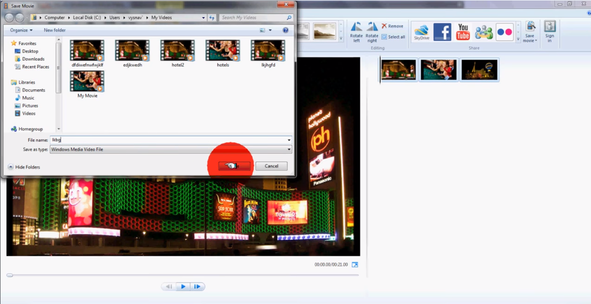Open the views options dropdown arrow
The height and width of the screenshot is (304, 591).
[270, 30]
